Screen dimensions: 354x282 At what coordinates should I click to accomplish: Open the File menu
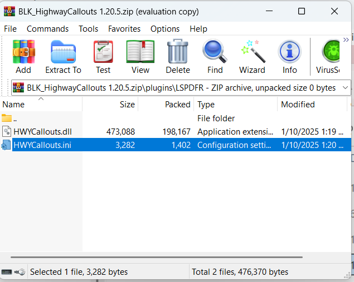[x=10, y=29]
